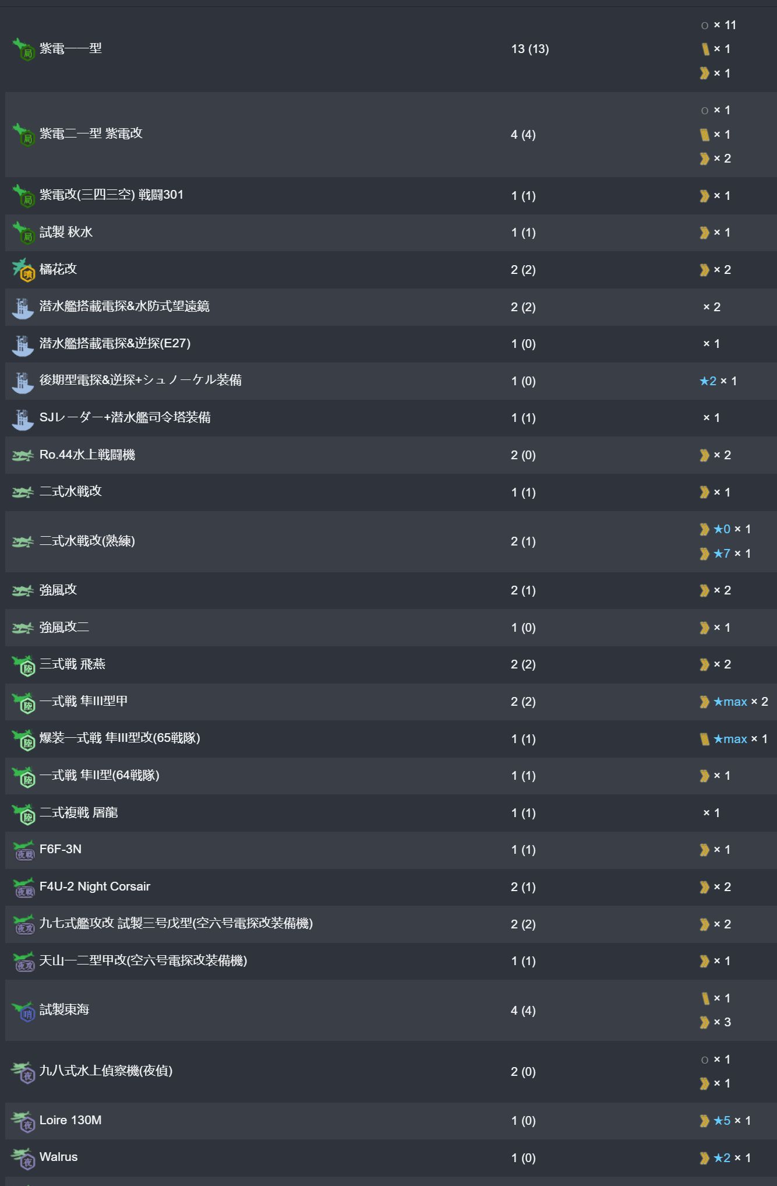Click the Walrus night recon icon
This screenshot has height=1186, width=777.
tap(23, 1158)
